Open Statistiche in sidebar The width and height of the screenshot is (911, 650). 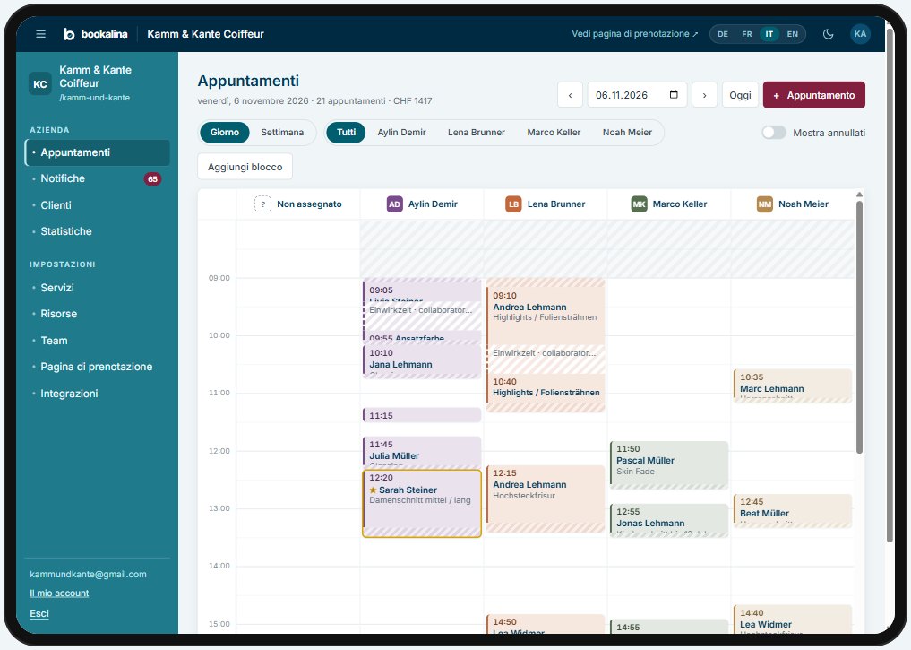[x=98, y=231]
